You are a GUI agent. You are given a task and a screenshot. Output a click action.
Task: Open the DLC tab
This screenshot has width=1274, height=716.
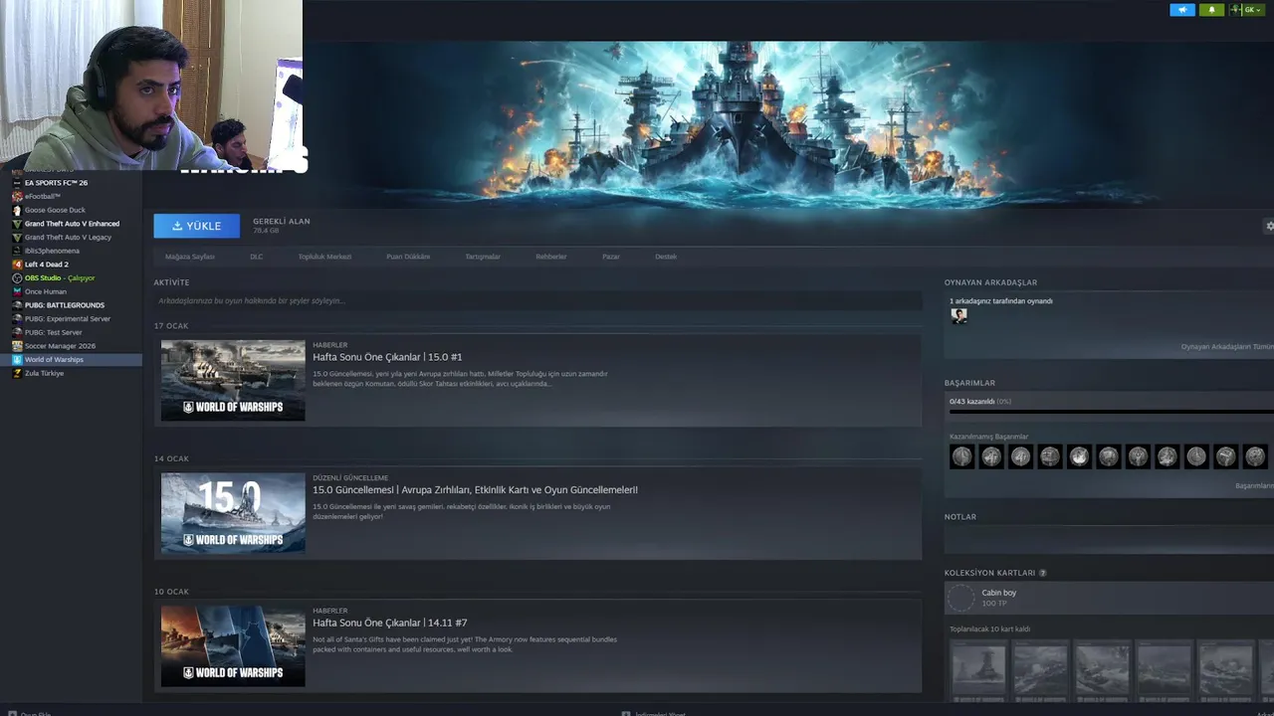pyautogui.click(x=257, y=257)
